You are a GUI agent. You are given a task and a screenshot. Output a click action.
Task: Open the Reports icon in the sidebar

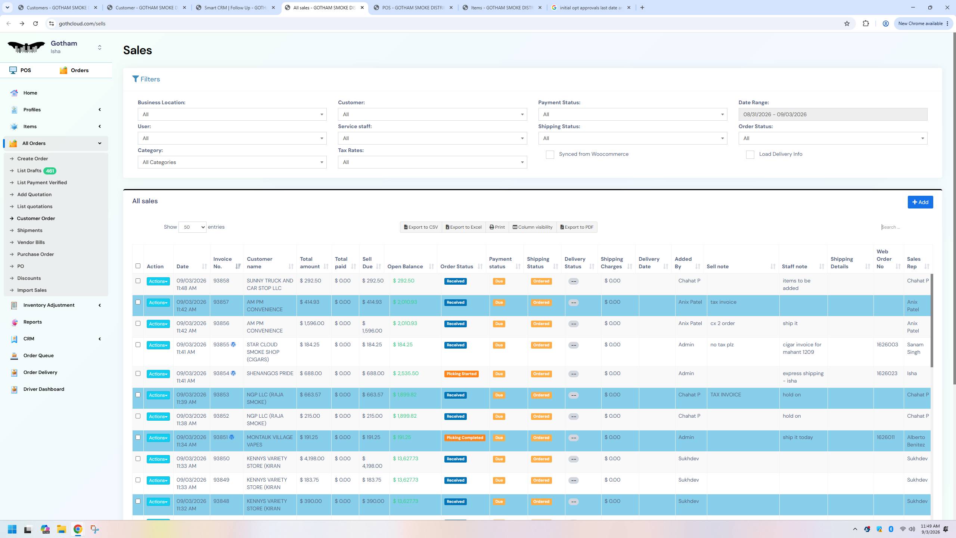point(14,322)
